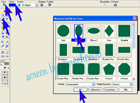This screenshot has height=103, width=140.
Task: Select the bucket fill tool
Action: coord(7,37)
